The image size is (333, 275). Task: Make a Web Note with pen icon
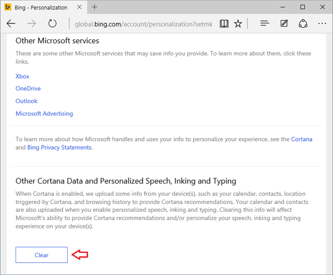[x=284, y=24]
